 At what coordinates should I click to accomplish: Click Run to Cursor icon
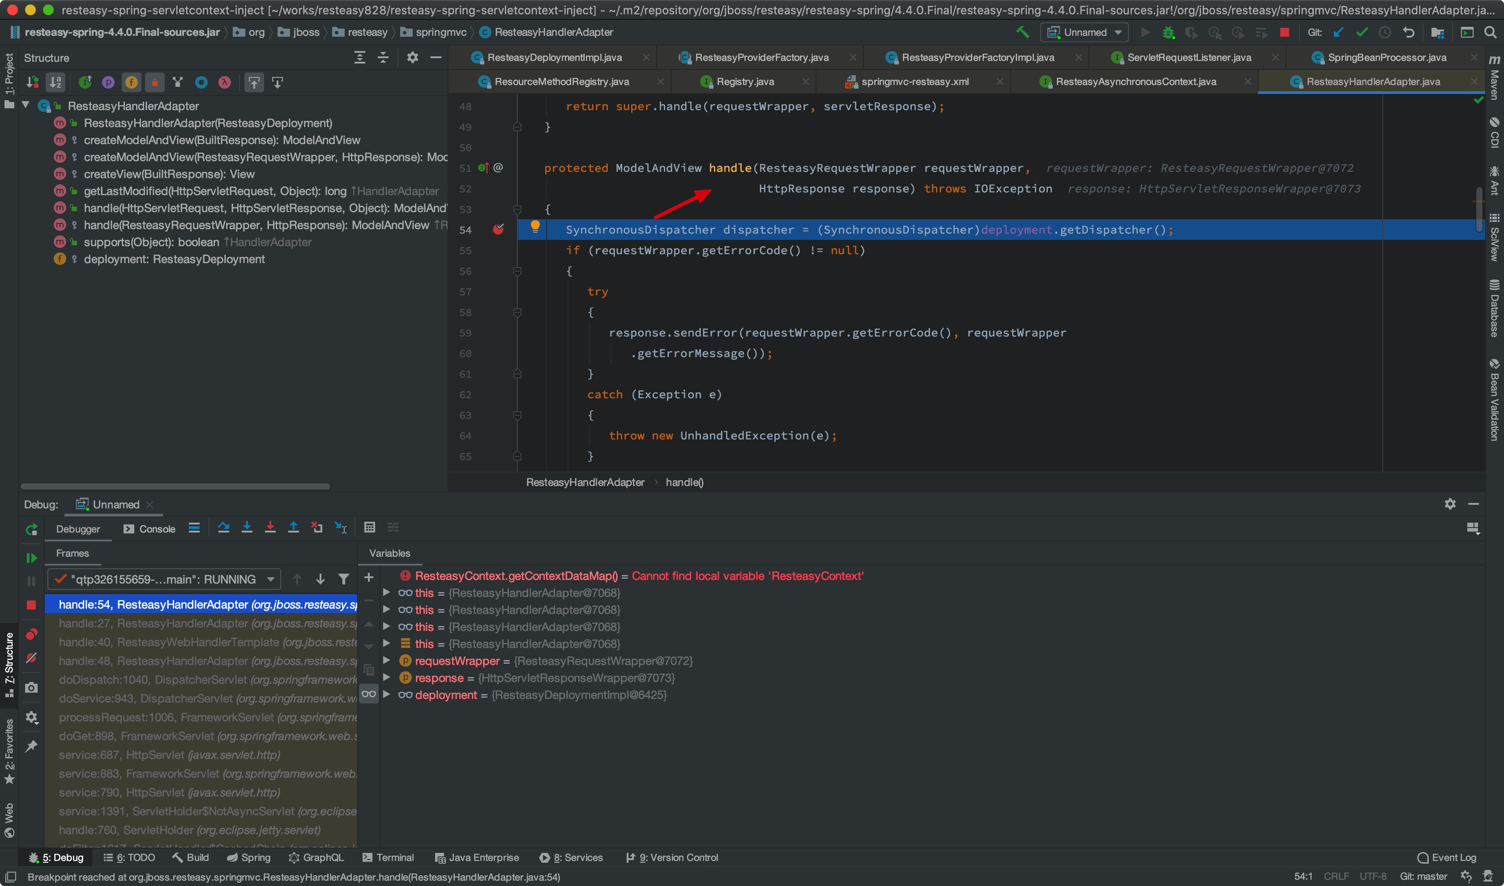(x=340, y=528)
